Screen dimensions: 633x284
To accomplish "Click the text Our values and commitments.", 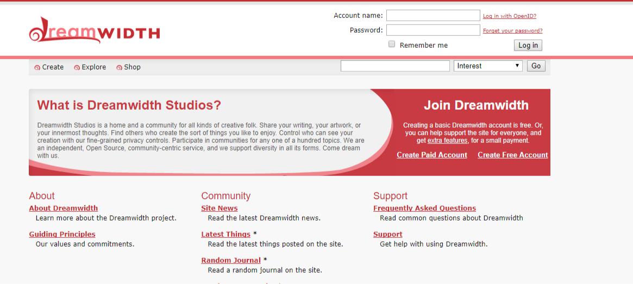I will click(85, 244).
